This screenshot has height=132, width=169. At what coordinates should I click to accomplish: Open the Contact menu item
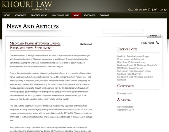104,15
